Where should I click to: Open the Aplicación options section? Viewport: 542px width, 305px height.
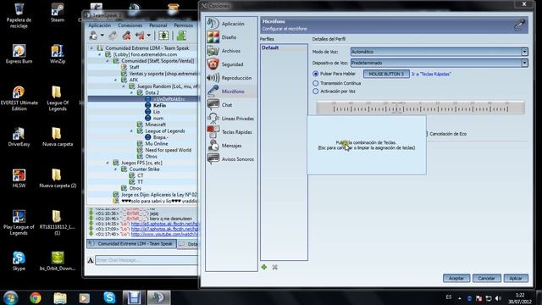point(231,24)
